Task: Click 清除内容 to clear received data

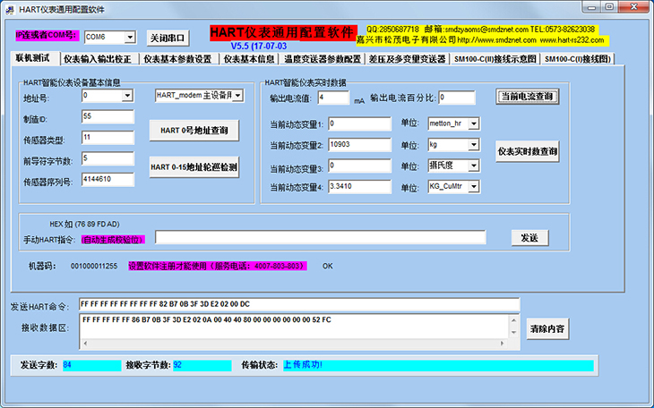Action: [546, 328]
